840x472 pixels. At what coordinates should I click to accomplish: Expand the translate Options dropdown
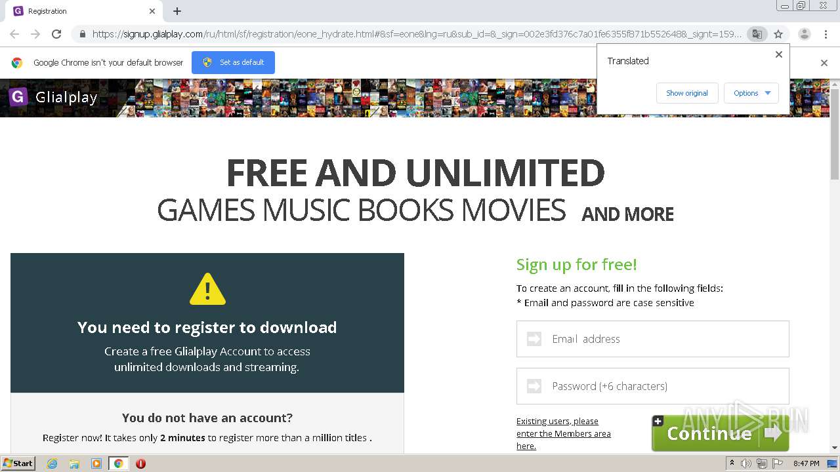[x=751, y=93]
